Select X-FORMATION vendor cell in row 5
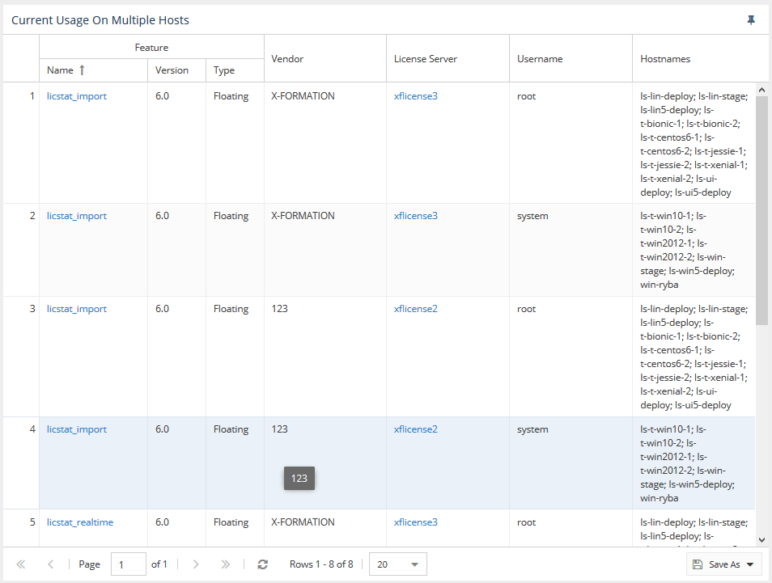This screenshot has width=772, height=583. click(x=325, y=528)
